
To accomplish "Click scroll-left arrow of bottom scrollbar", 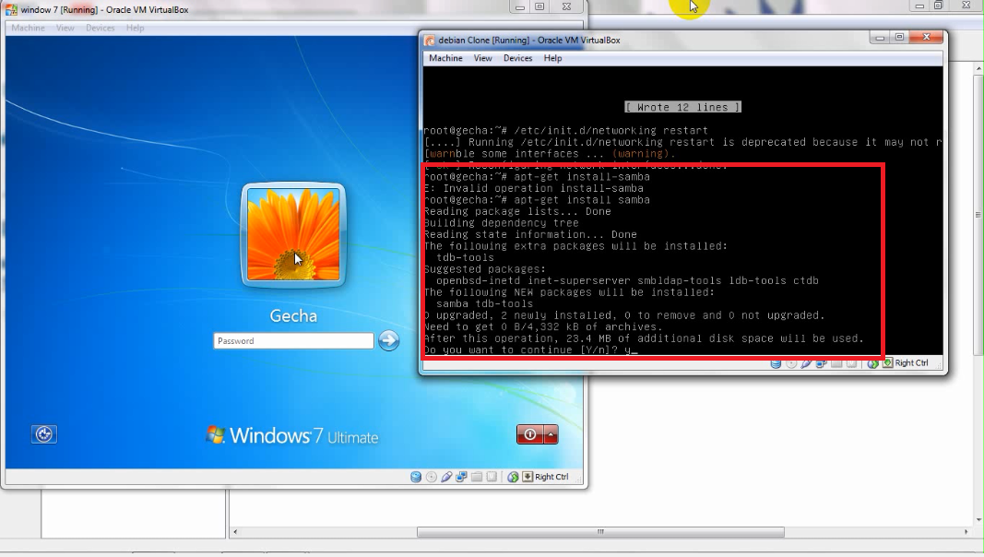I will tap(235, 532).
